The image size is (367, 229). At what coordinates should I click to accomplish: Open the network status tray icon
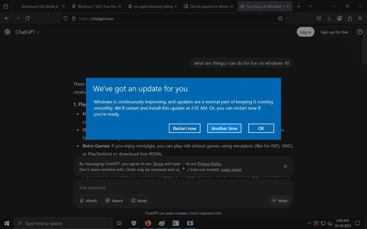click(323, 223)
